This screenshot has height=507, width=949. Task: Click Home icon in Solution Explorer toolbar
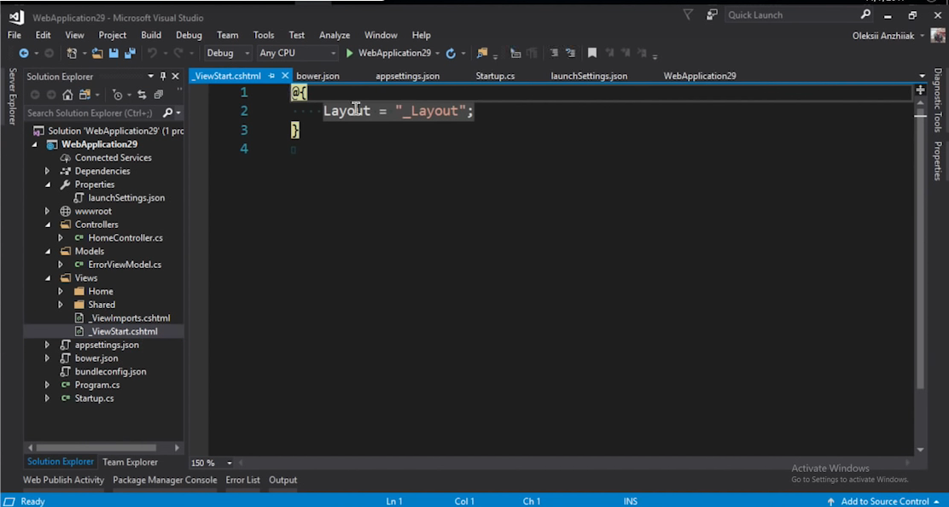pyautogui.click(x=67, y=95)
